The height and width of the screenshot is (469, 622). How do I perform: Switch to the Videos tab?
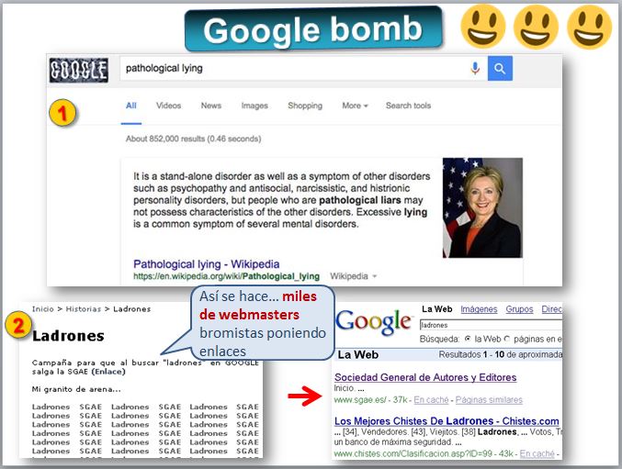click(x=168, y=106)
